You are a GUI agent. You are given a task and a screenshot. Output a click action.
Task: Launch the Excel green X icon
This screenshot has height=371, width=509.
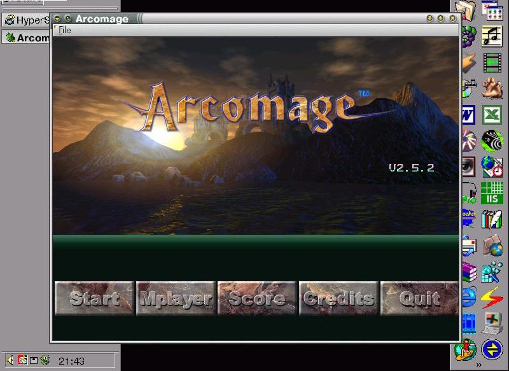pos(492,115)
